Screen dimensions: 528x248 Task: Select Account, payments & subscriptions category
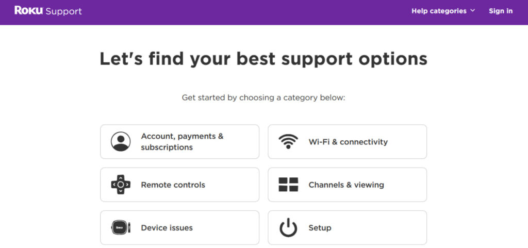180,142
